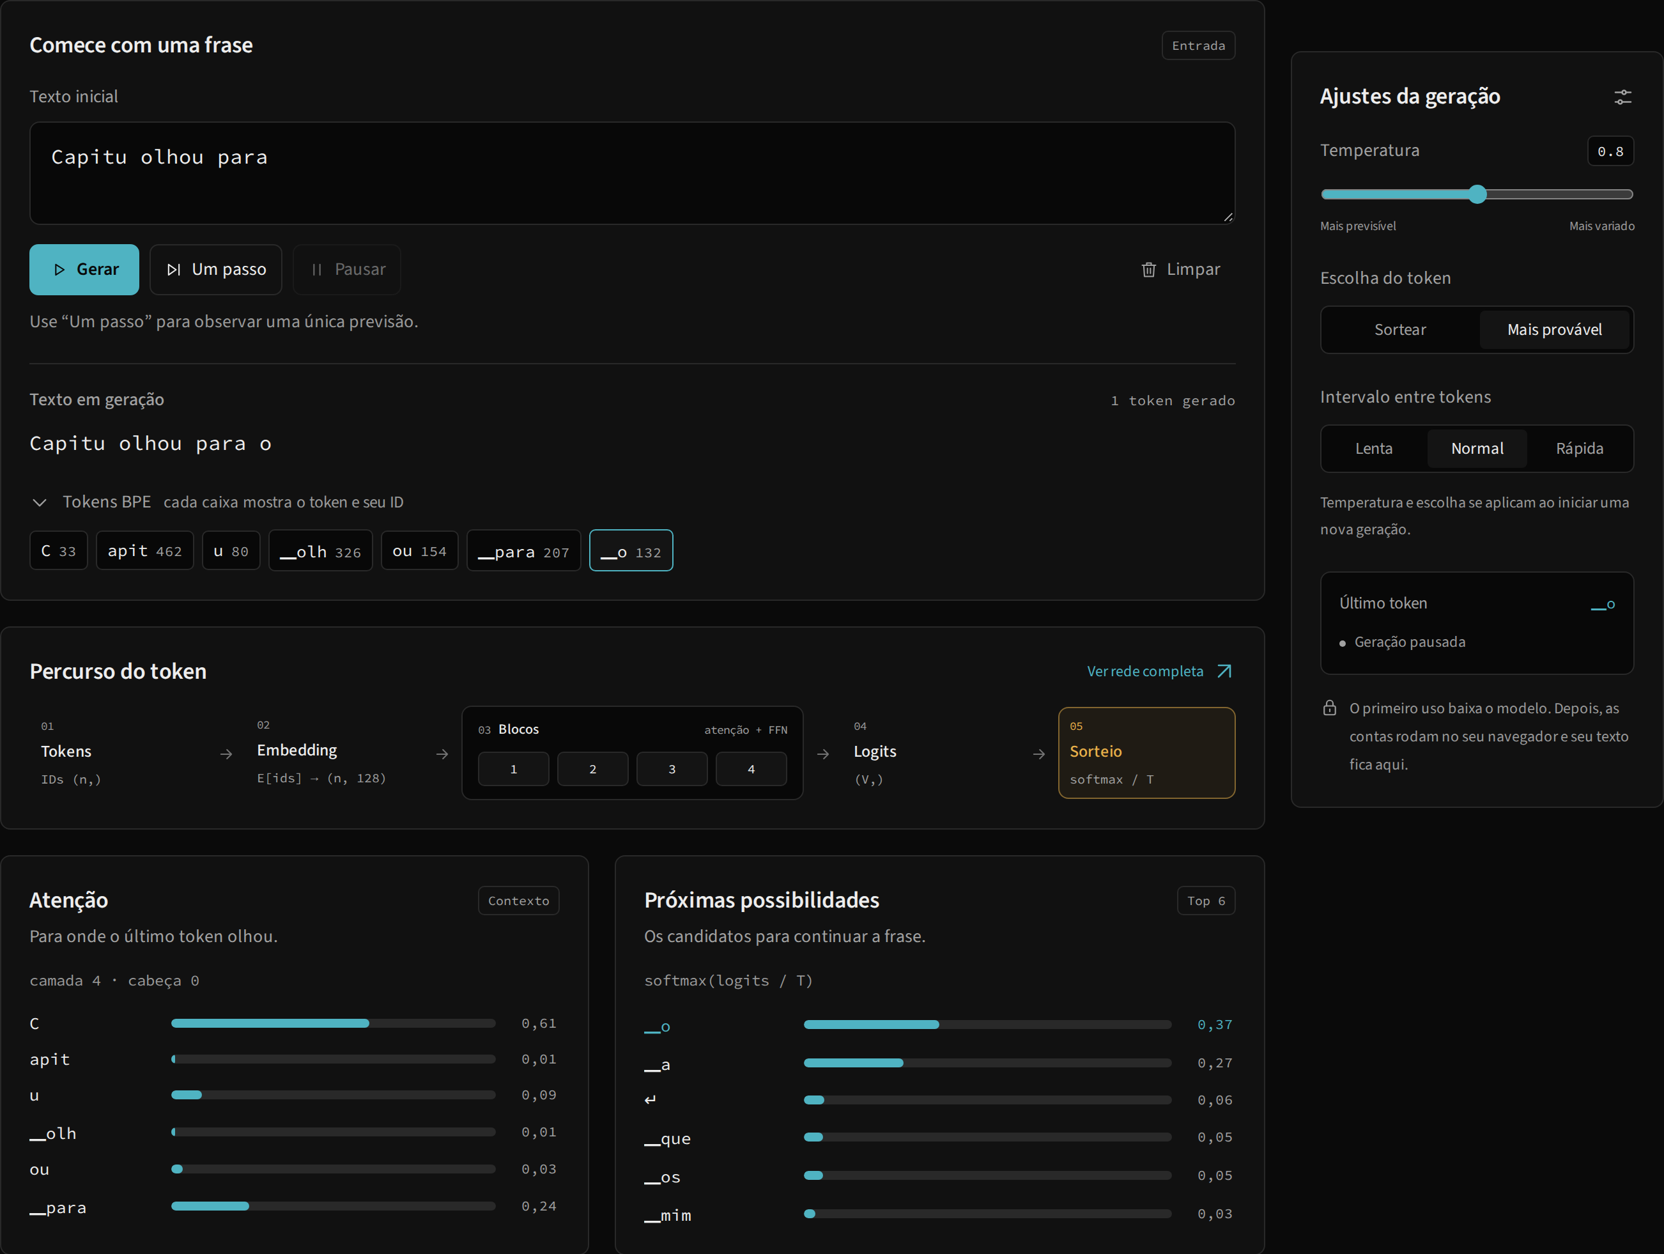1664x1254 pixels.
Task: Click the Embedding step in Percurso do token
Action: click(335, 751)
